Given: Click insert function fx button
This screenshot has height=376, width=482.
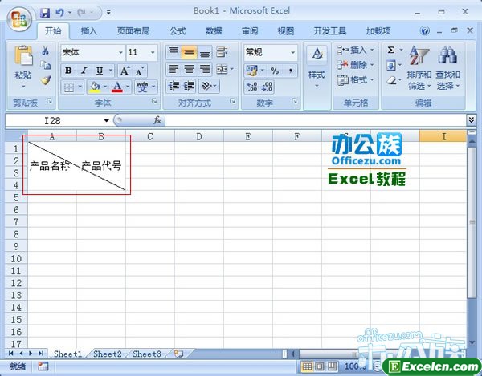Looking at the screenshot, I should (157, 120).
